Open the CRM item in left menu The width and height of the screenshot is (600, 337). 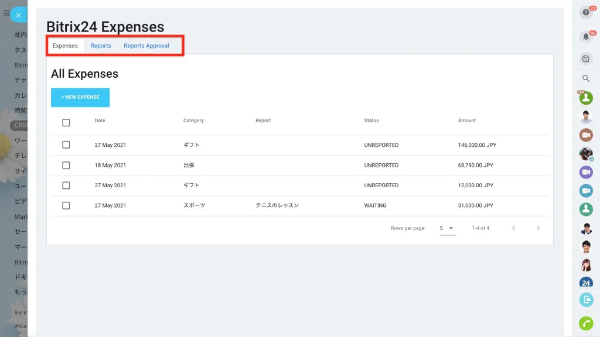tap(19, 125)
